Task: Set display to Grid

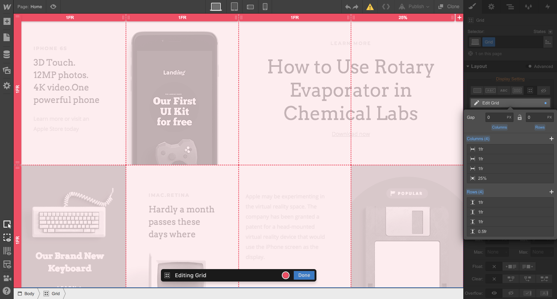Action: tap(530, 90)
